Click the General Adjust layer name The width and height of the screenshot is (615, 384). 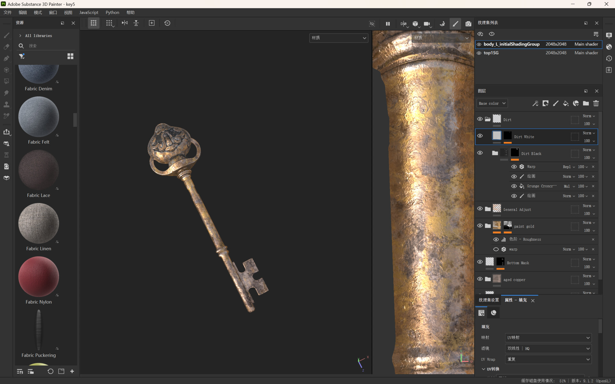tap(517, 210)
